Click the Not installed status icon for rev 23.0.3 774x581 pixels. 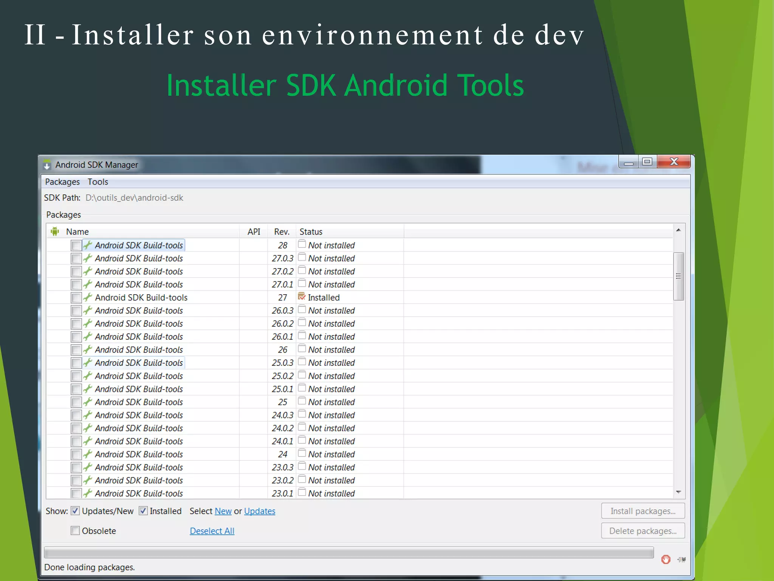click(302, 466)
